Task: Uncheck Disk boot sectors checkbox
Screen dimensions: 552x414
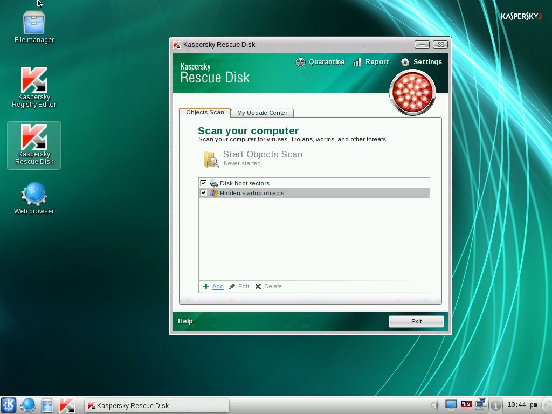Action: tap(203, 183)
